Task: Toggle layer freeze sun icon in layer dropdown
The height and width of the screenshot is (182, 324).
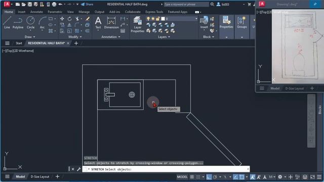Action: [153, 19]
